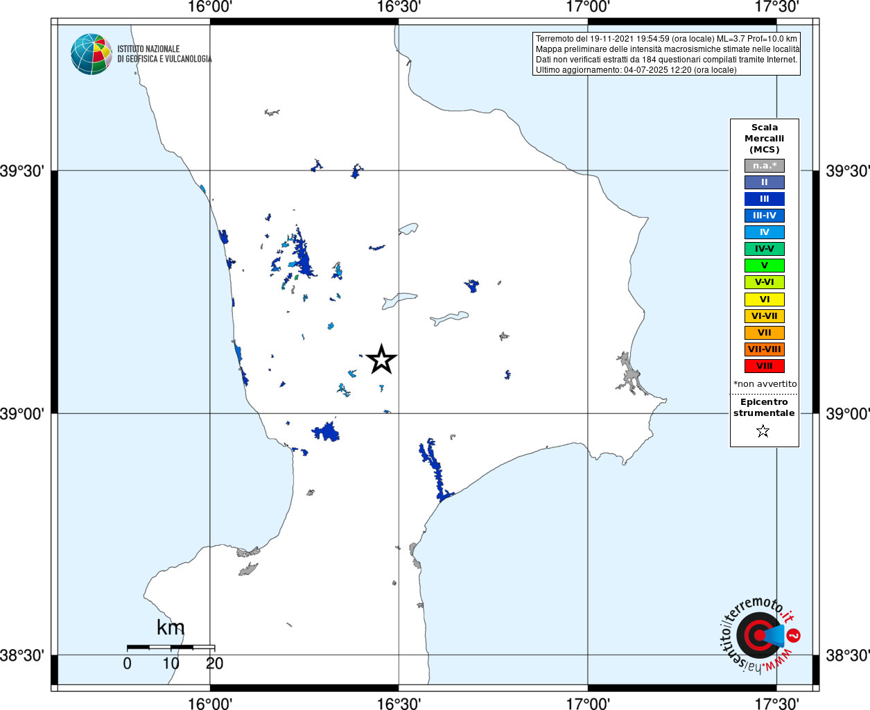This screenshot has width=870, height=710.
Task: Click the star symbol in the legend
Action: tap(763, 431)
